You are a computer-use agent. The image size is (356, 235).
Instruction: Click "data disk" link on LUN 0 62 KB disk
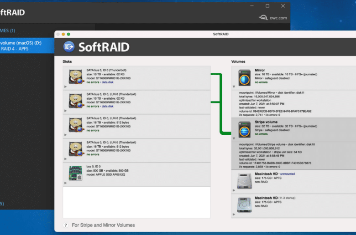click(x=107, y=106)
